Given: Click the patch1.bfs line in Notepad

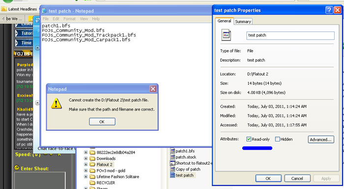Looking at the screenshot, I should tap(56, 25).
